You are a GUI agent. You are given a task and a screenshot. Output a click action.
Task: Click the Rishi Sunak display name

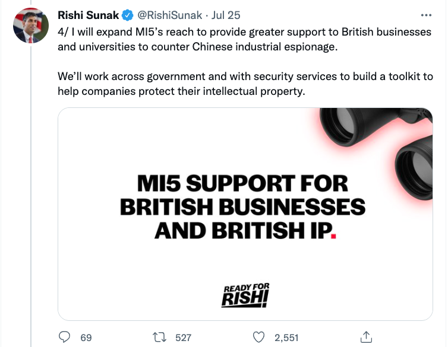pyautogui.click(x=89, y=15)
